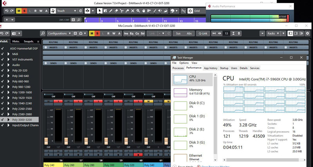The height and width of the screenshot is (167, 313).
Task: Toggle left zone display in MixConsole
Action: pos(290,34)
